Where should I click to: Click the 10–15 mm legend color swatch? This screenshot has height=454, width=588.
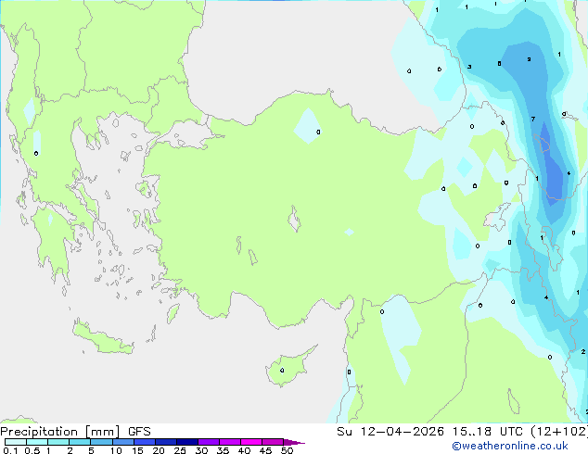pos(122,442)
